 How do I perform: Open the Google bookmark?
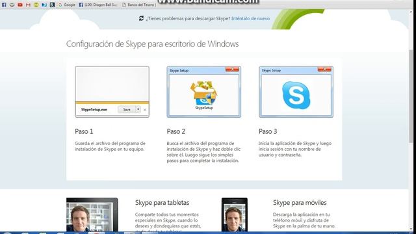tap(66, 5)
